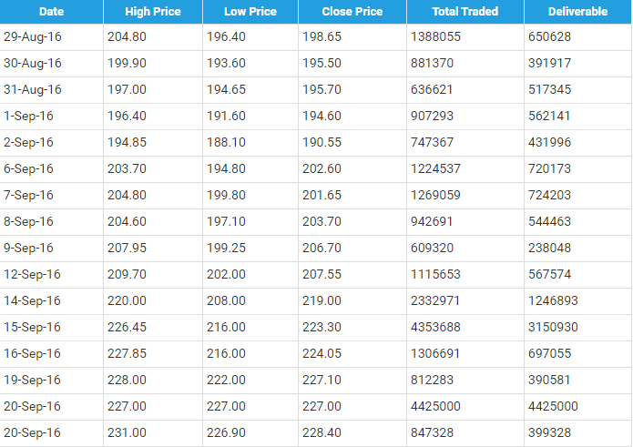
Task: Select the Low Price column header
Action: 250,12
